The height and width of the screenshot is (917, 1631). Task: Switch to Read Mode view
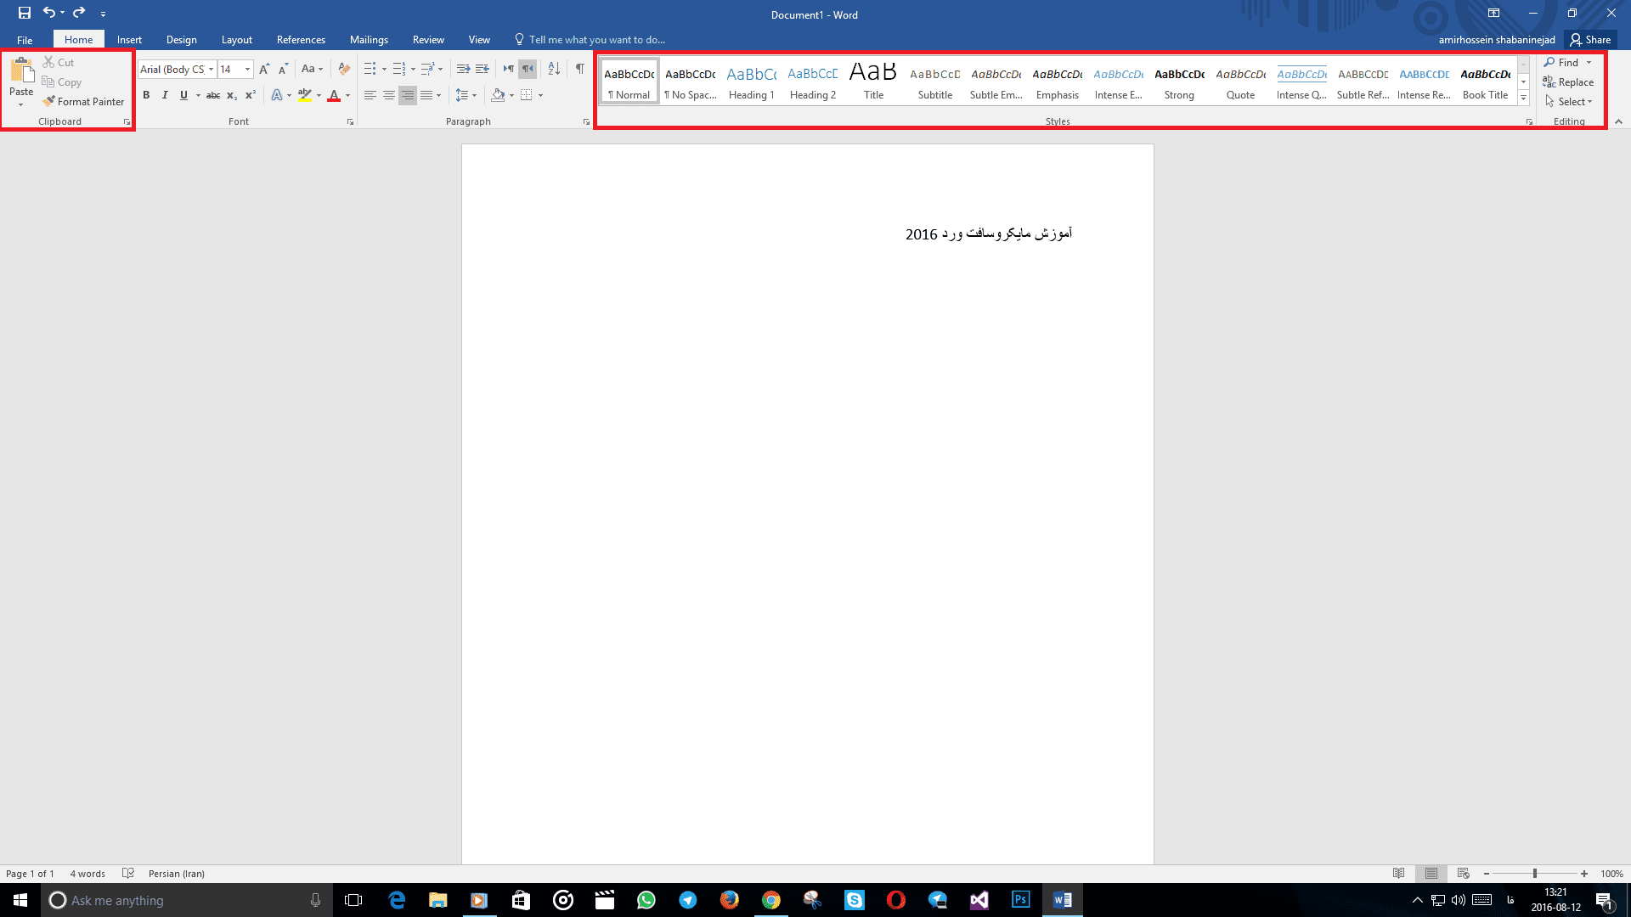pos(1399,874)
